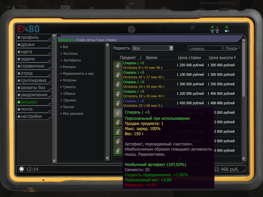The height and width of the screenshot is (197, 263).
Task: Expand the Костюмы category
Action: [69, 54]
